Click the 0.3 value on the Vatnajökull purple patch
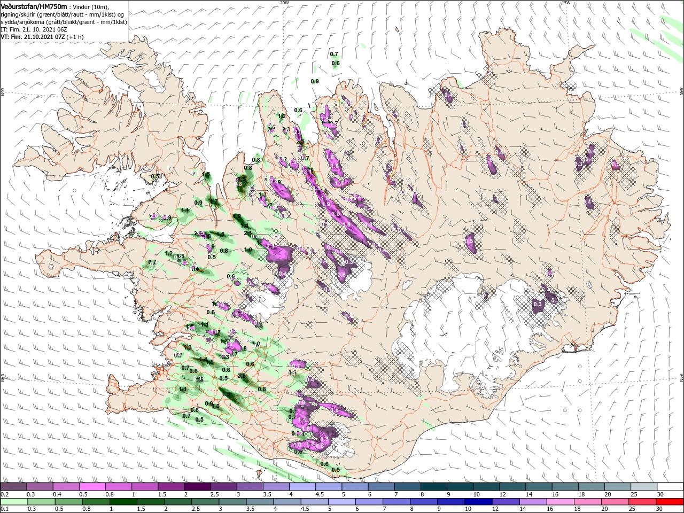684x513 pixels. click(538, 304)
